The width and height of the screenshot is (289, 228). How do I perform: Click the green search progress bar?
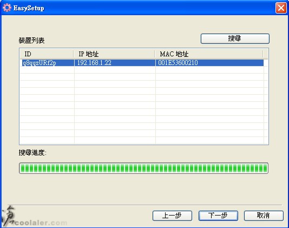143,168
